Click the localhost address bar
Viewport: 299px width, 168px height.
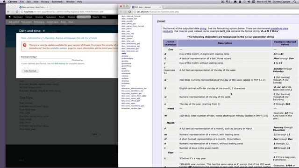[69, 12]
